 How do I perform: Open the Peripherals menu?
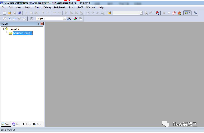pos(60,7)
